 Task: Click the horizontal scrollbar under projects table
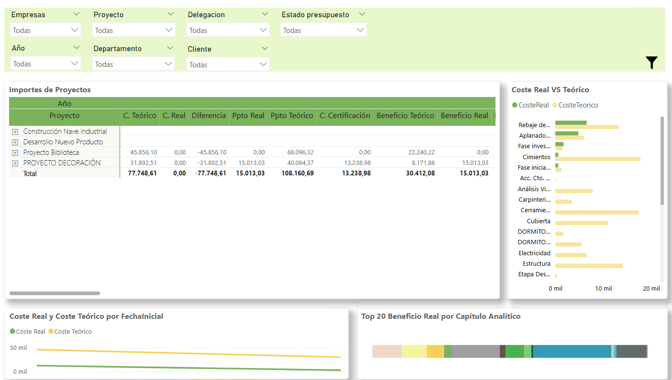point(55,293)
